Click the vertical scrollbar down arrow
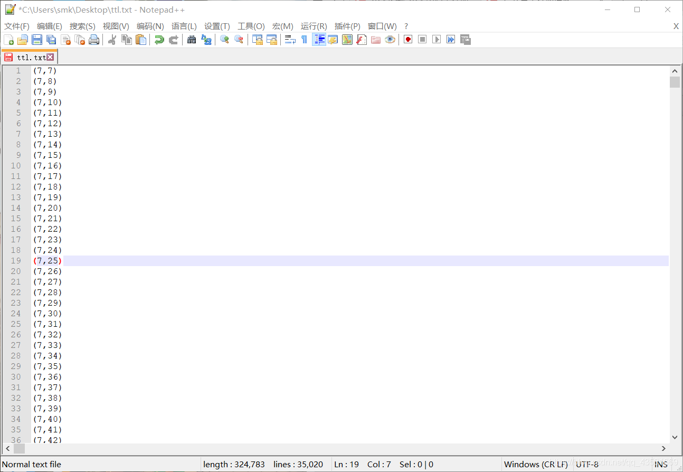This screenshot has width=683, height=472. [x=675, y=437]
